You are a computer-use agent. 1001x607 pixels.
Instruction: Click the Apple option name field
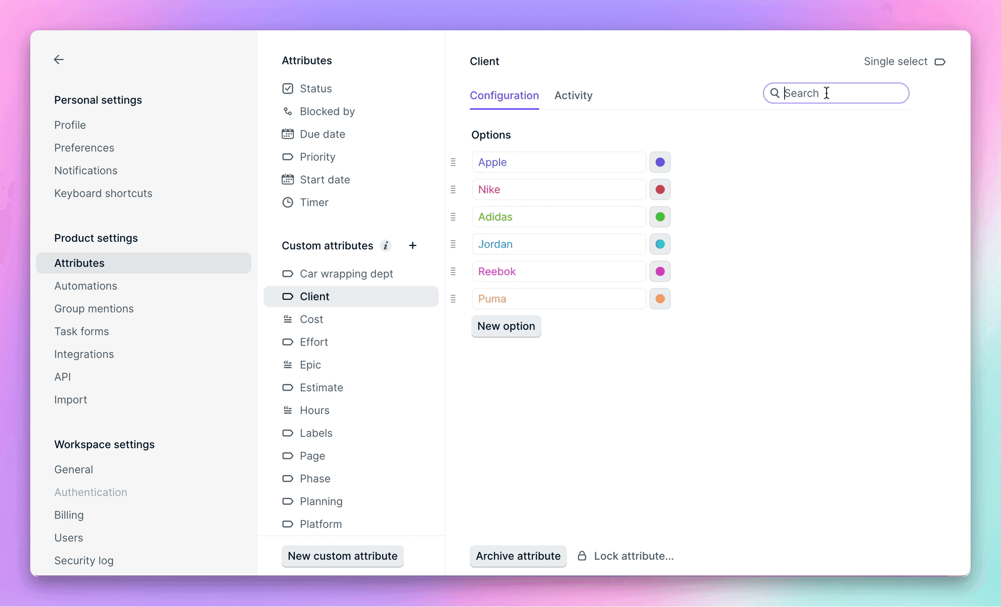(x=559, y=162)
